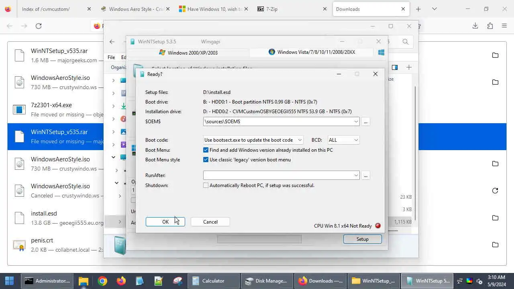Click Firefox reload button
This screenshot has width=514, height=289.
pyautogui.click(x=39, y=26)
